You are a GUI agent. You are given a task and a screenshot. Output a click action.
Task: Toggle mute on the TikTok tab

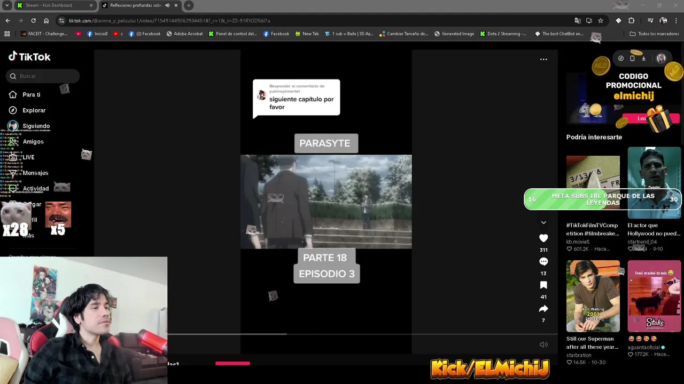167,5
